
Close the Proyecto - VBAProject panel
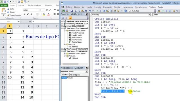[87, 14]
